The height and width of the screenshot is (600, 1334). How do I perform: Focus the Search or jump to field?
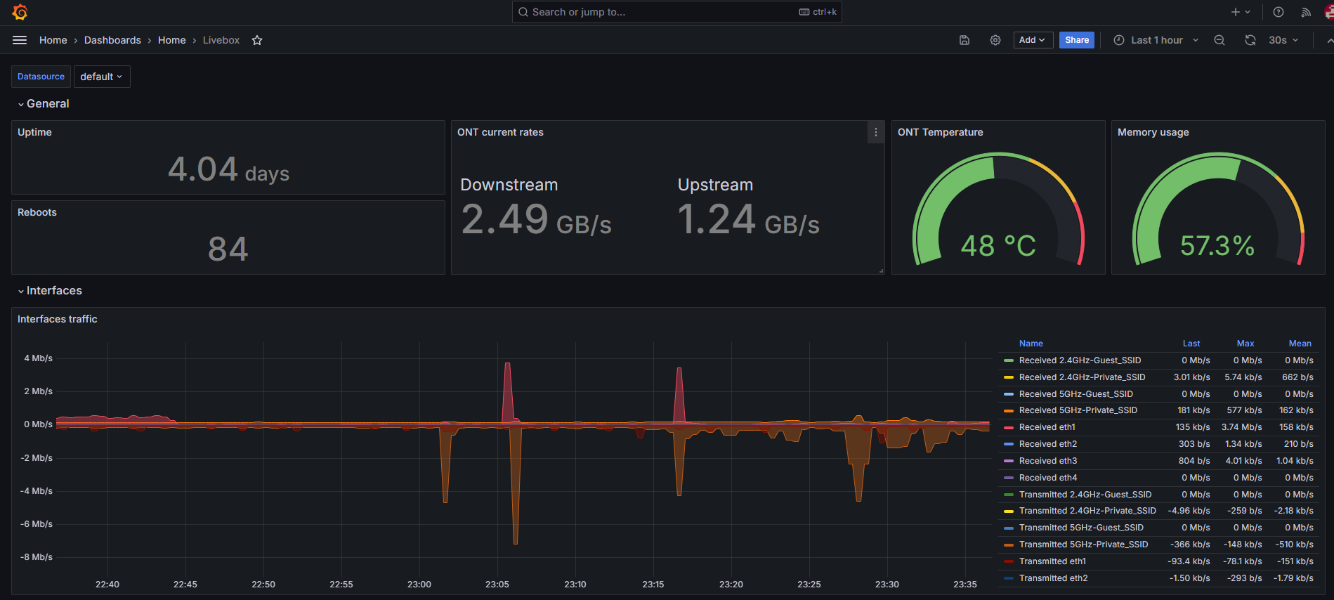(x=677, y=12)
